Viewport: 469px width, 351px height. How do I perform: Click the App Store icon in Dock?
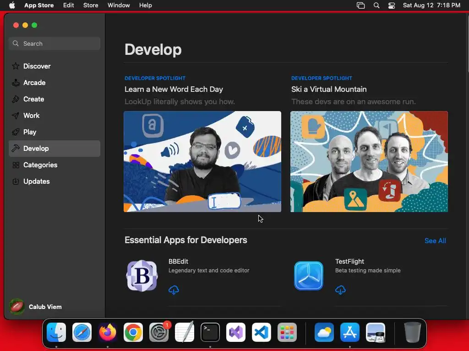pos(350,332)
